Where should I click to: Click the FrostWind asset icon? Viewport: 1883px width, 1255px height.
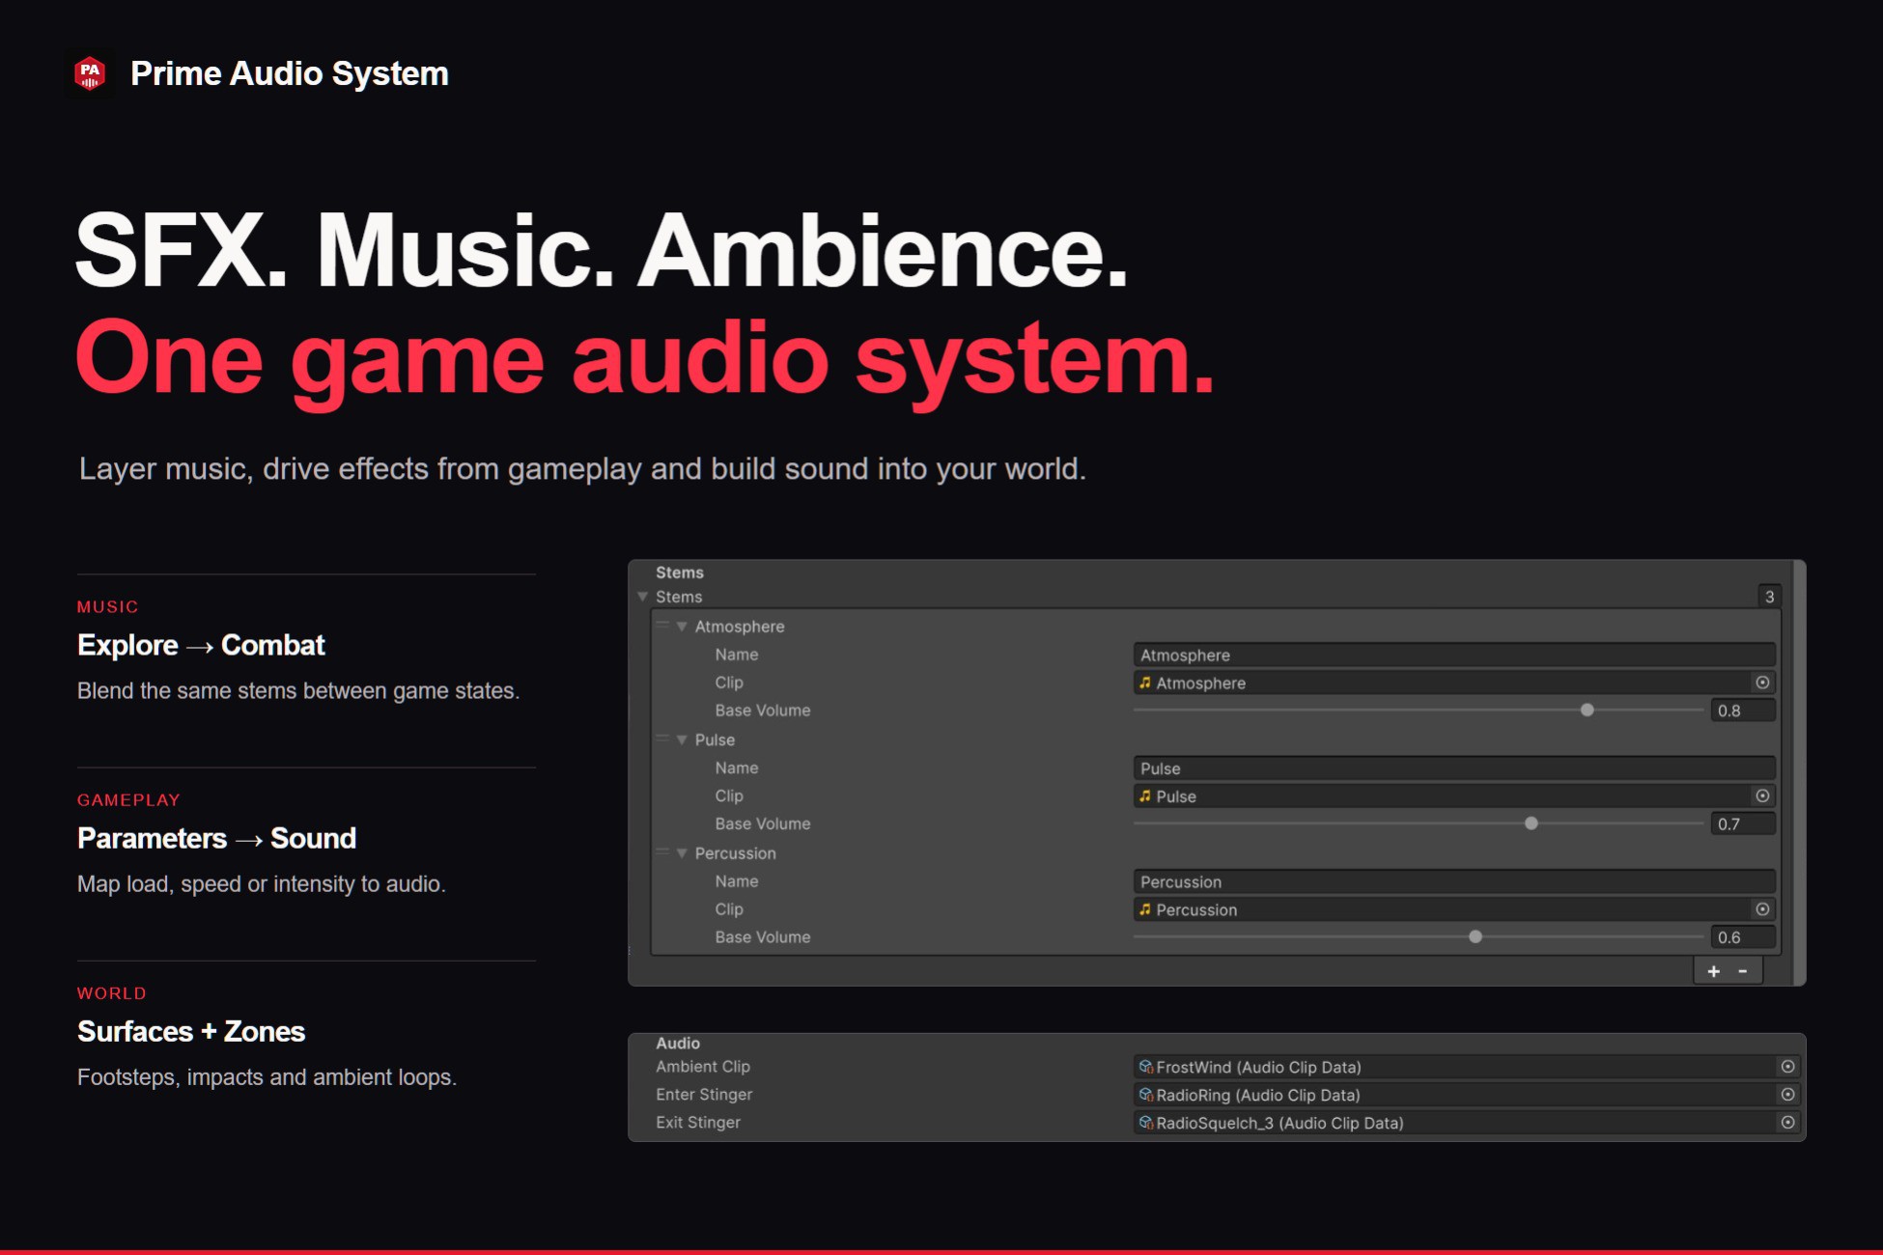click(x=1146, y=1067)
